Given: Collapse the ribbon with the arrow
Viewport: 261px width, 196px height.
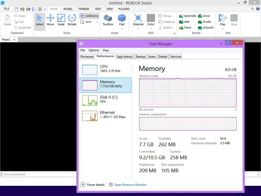Looking at the screenshot, I should click(253, 9).
